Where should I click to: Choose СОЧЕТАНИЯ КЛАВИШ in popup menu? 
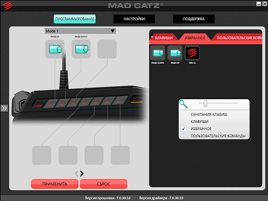tap(209, 114)
